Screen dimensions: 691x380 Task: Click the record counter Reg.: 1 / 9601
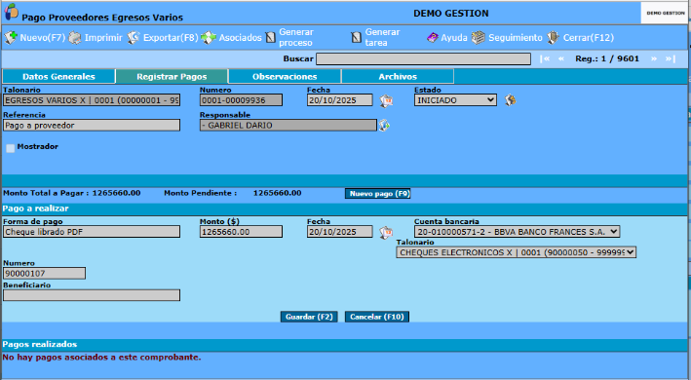(607, 58)
